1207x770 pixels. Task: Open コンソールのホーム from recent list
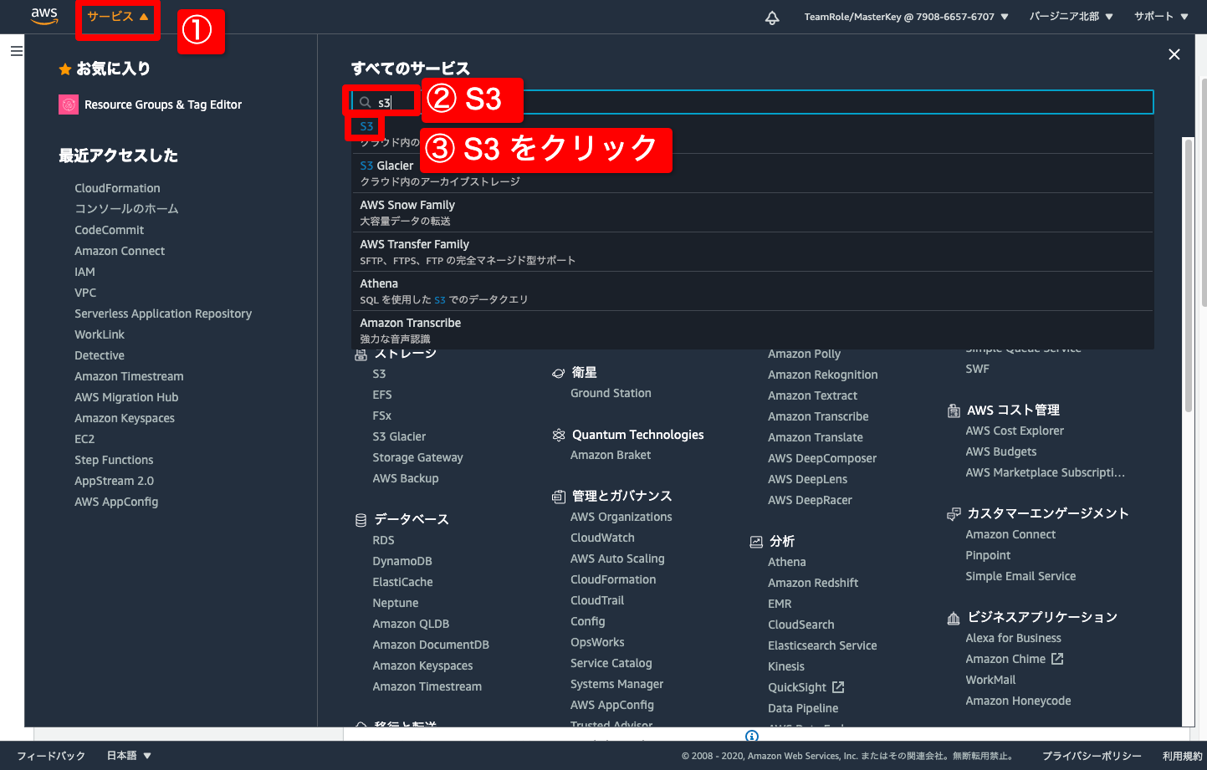point(126,209)
